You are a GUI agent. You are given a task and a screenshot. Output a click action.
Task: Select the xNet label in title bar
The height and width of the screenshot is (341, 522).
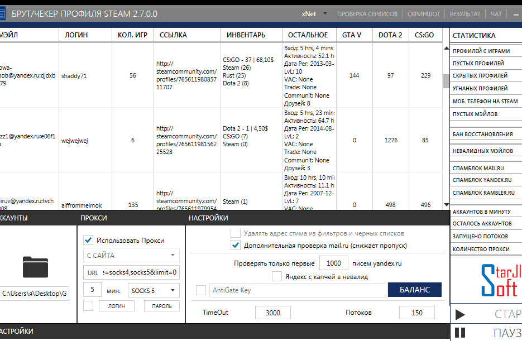(309, 14)
